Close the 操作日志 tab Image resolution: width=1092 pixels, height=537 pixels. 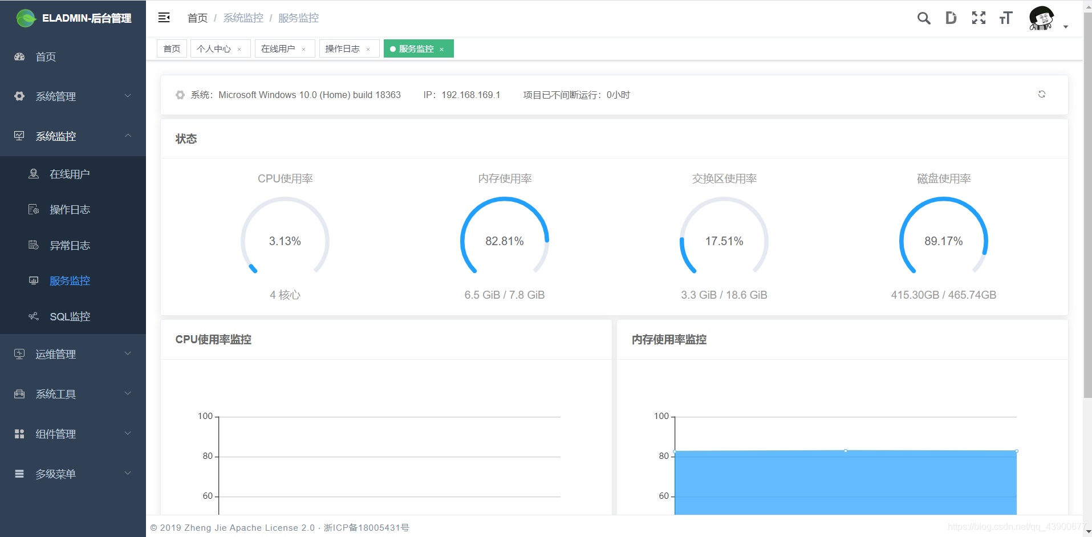tap(368, 49)
